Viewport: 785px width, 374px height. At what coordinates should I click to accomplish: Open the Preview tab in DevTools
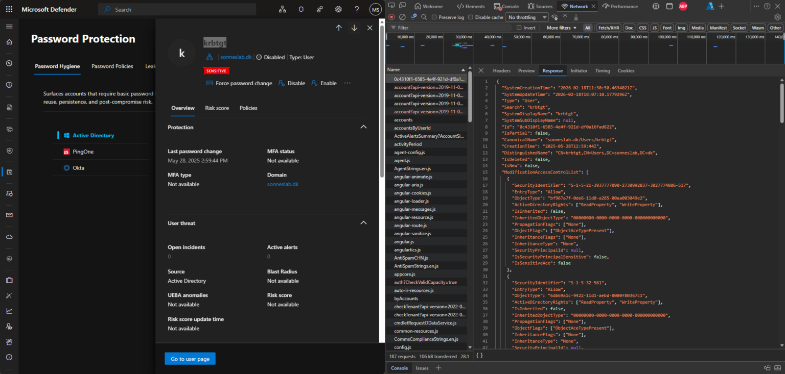point(526,71)
